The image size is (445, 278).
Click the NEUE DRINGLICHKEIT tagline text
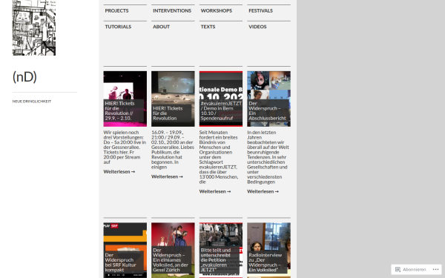pyautogui.click(x=32, y=102)
